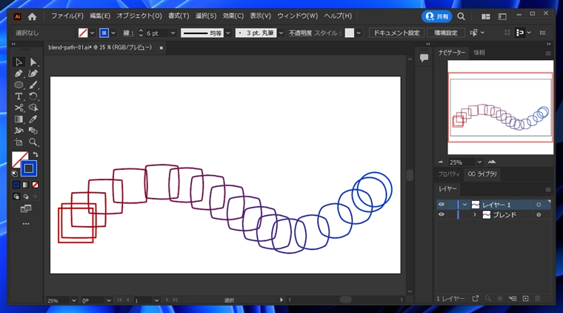Collapse レイヤー 1 layer tree
563x313 pixels.
(x=464, y=205)
